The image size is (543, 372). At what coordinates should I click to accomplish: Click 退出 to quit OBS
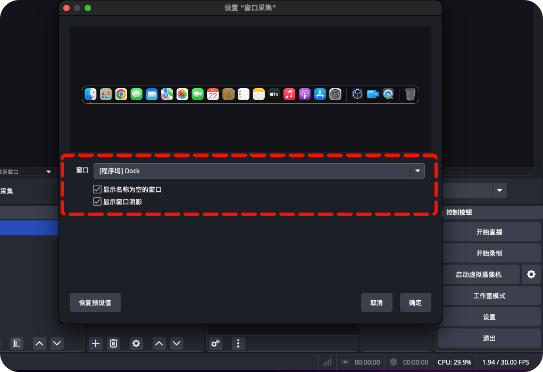tap(489, 339)
